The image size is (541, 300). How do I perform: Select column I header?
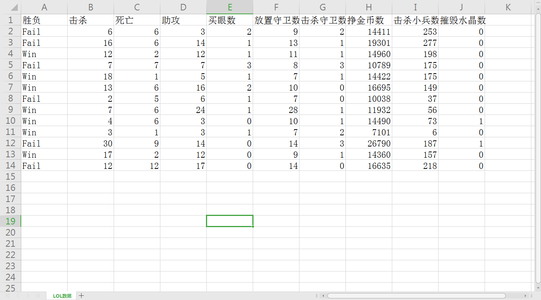pos(415,7)
